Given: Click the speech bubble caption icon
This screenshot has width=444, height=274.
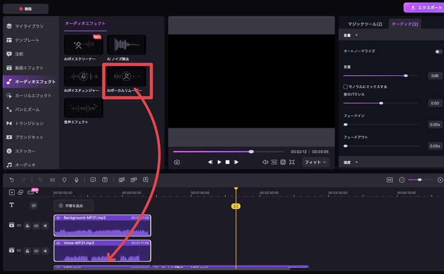Looking at the screenshot, I should [93, 180].
